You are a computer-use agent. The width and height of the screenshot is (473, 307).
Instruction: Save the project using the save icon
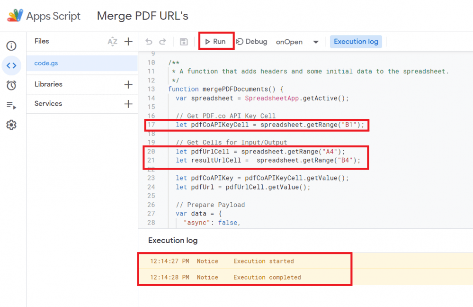(x=184, y=42)
